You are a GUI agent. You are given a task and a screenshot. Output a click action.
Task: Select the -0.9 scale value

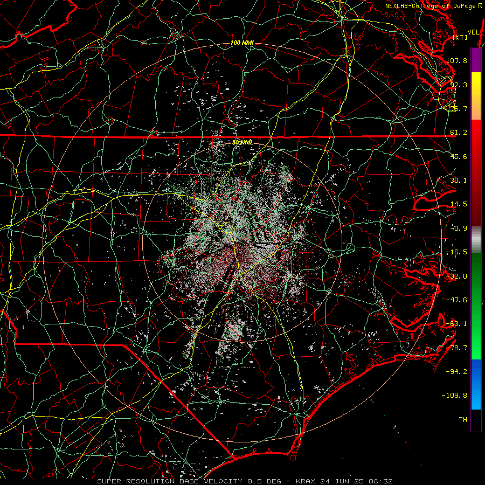459,228
